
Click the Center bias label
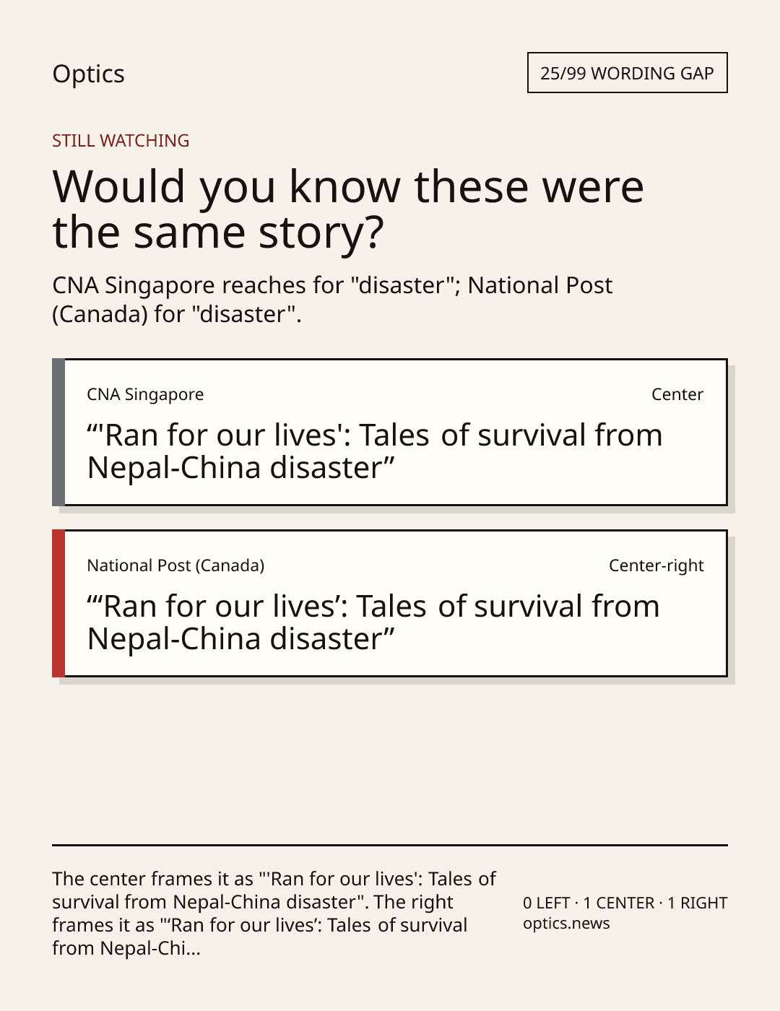(677, 394)
